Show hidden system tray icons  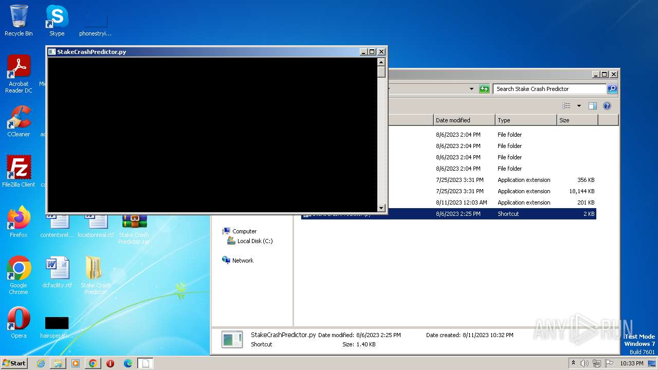click(573, 363)
